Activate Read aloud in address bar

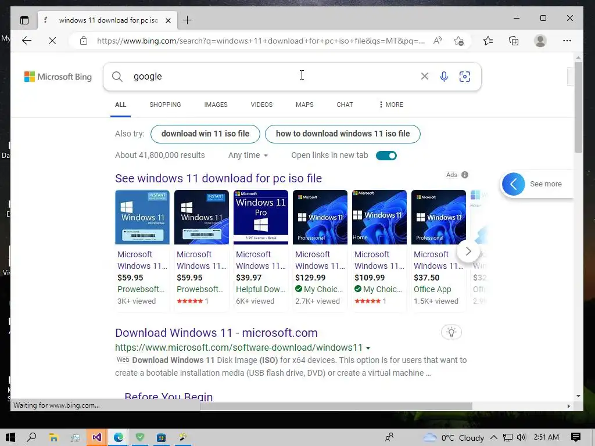pyautogui.click(x=438, y=41)
